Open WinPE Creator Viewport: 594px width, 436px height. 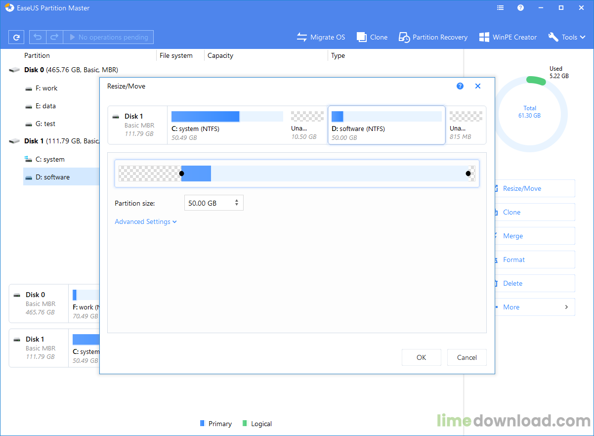[508, 37]
